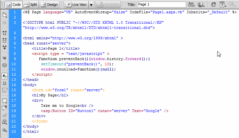Open the Visual Aids eye menu
The width and height of the screenshot is (239, 138).
[232, 5]
